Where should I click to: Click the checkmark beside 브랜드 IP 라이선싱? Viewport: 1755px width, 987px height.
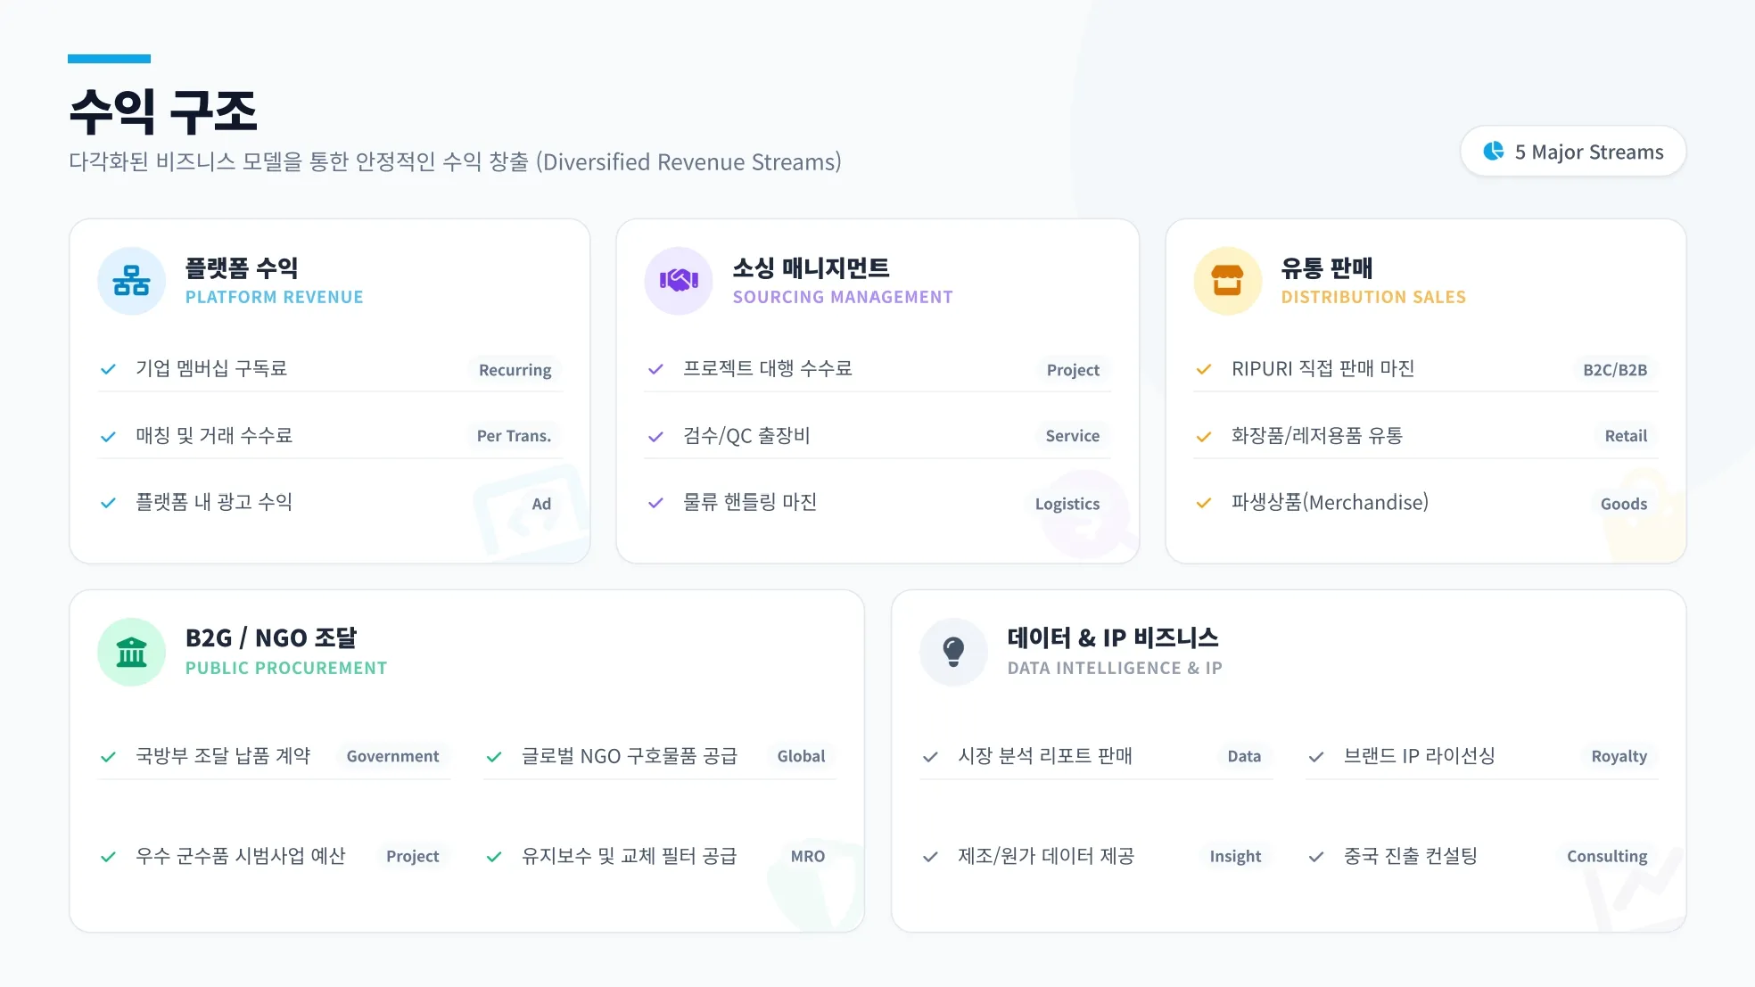(1316, 757)
